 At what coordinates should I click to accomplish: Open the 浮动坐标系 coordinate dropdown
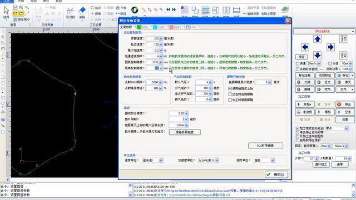[x=324, y=31]
